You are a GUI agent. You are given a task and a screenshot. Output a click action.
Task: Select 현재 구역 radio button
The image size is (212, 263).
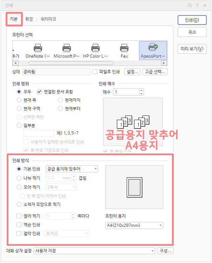click(19, 109)
